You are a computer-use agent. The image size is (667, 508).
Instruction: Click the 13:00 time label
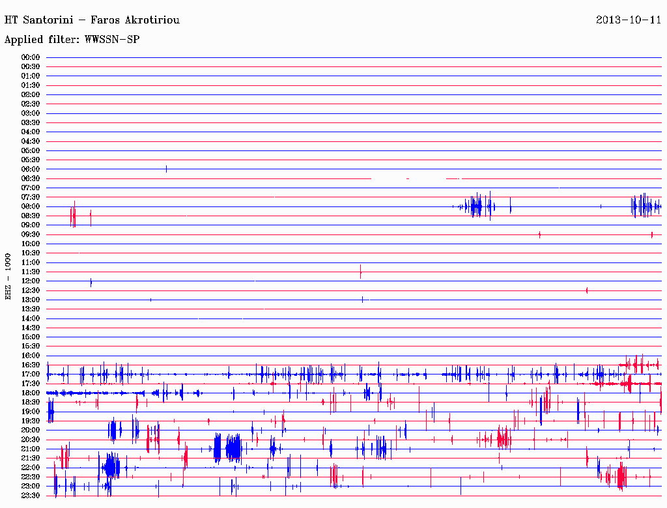pyautogui.click(x=31, y=300)
